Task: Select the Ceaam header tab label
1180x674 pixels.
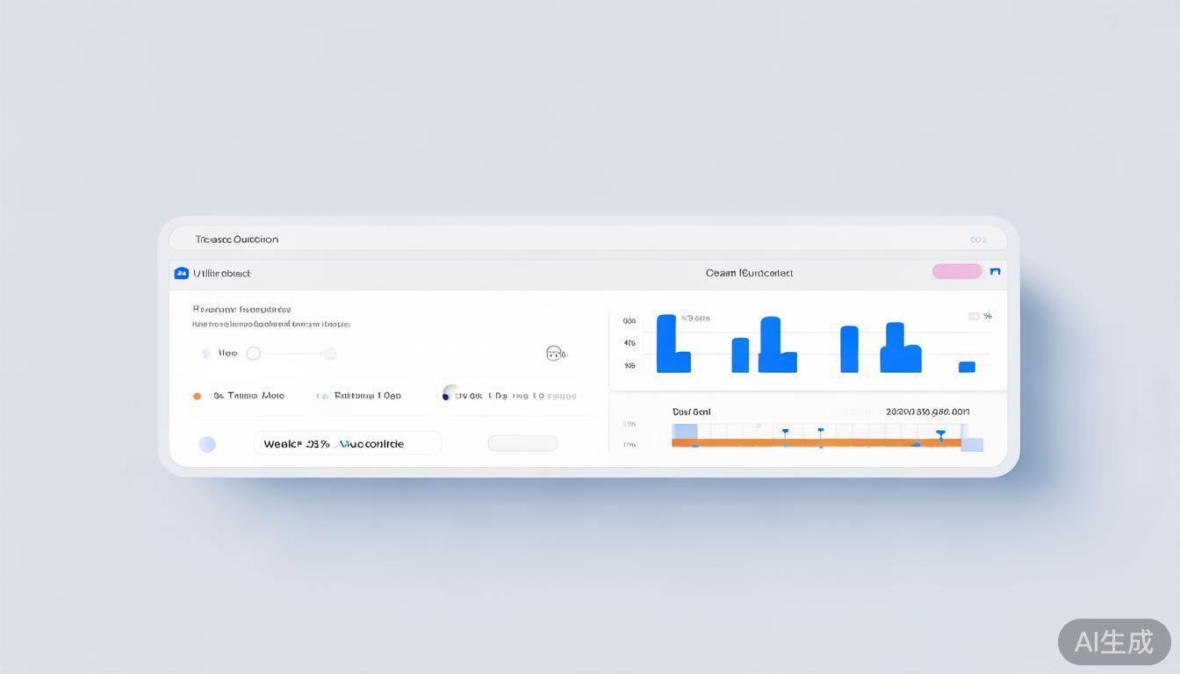Action: click(749, 273)
